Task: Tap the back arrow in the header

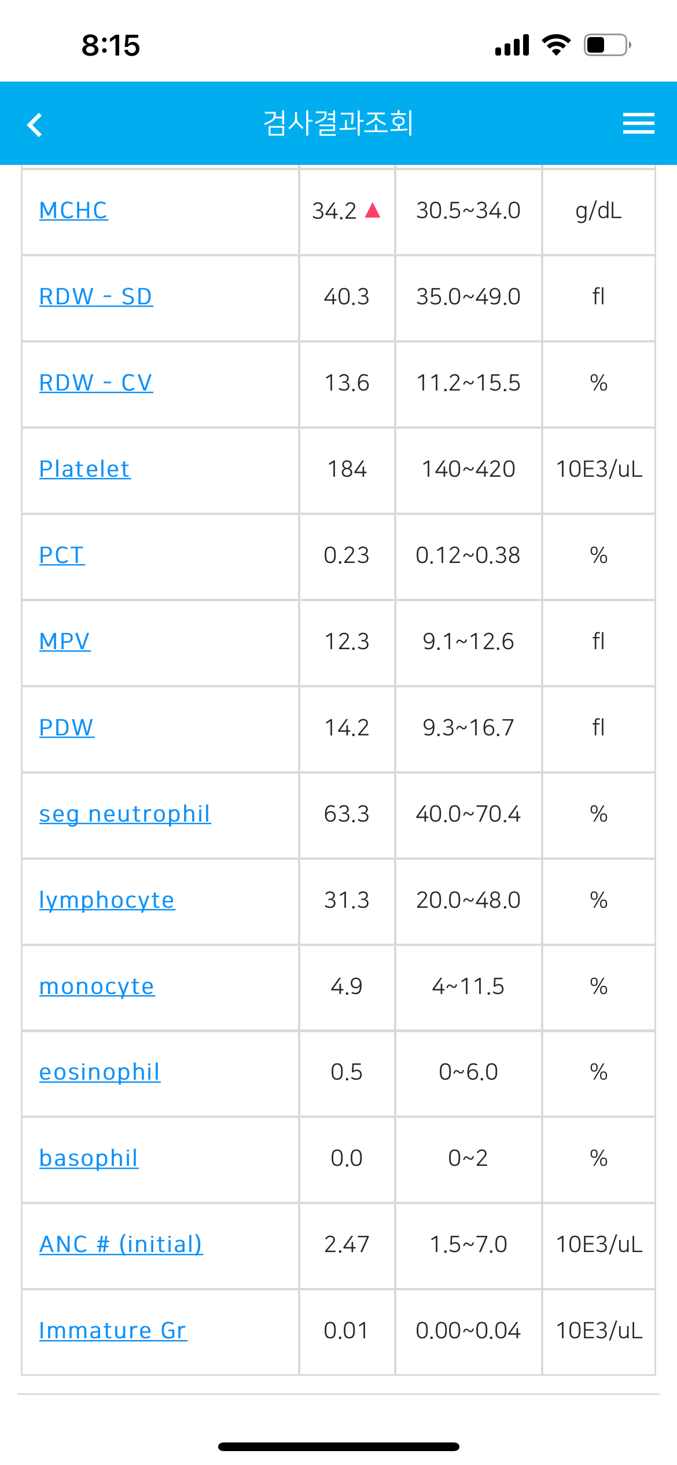Action: (35, 124)
